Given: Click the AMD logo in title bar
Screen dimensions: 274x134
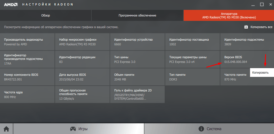Looking at the screenshot, I should pyautogui.click(x=11, y=4).
